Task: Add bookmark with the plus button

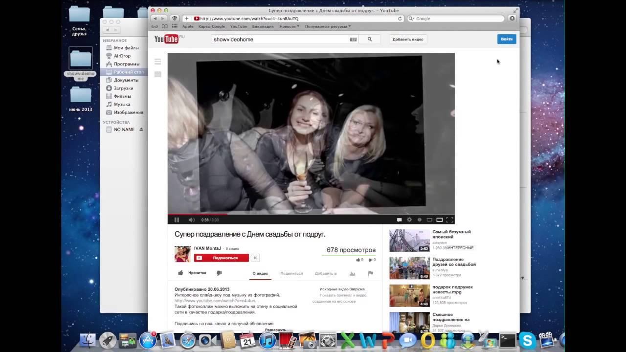Action: (x=186, y=19)
